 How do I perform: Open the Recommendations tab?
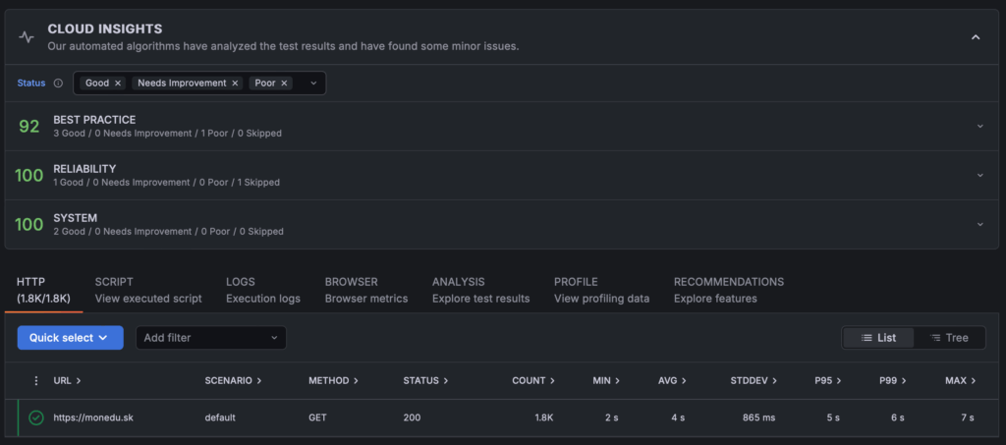[x=729, y=290]
